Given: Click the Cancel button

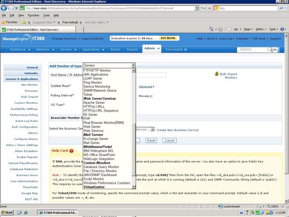Looking at the screenshot, I should 170,140.
